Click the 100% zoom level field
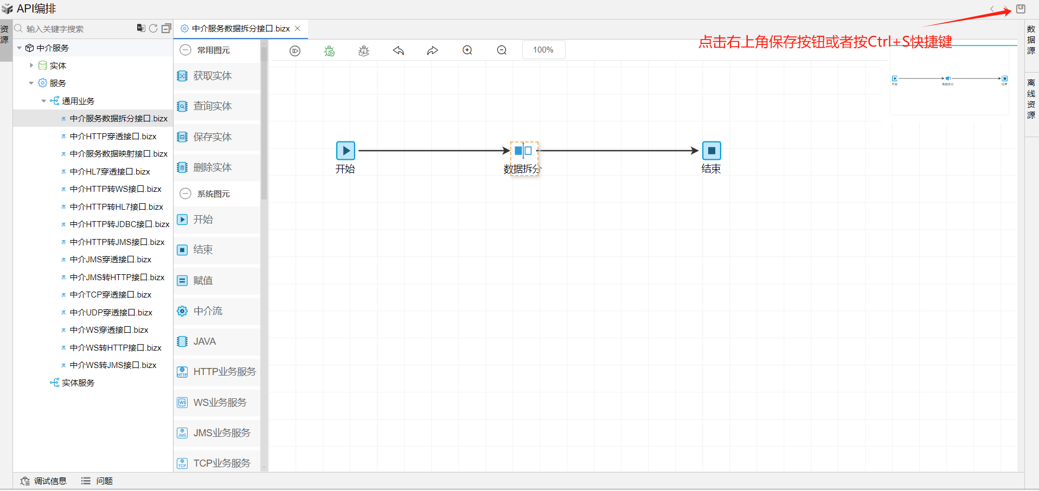The image size is (1039, 491). [x=543, y=50]
